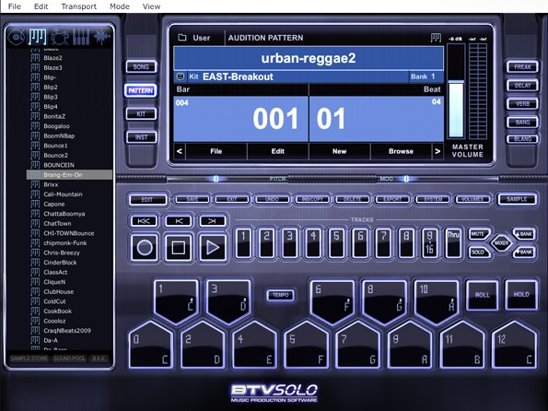548x411 pixels.
Task: Open the Edit menu in menu bar
Action: point(41,6)
